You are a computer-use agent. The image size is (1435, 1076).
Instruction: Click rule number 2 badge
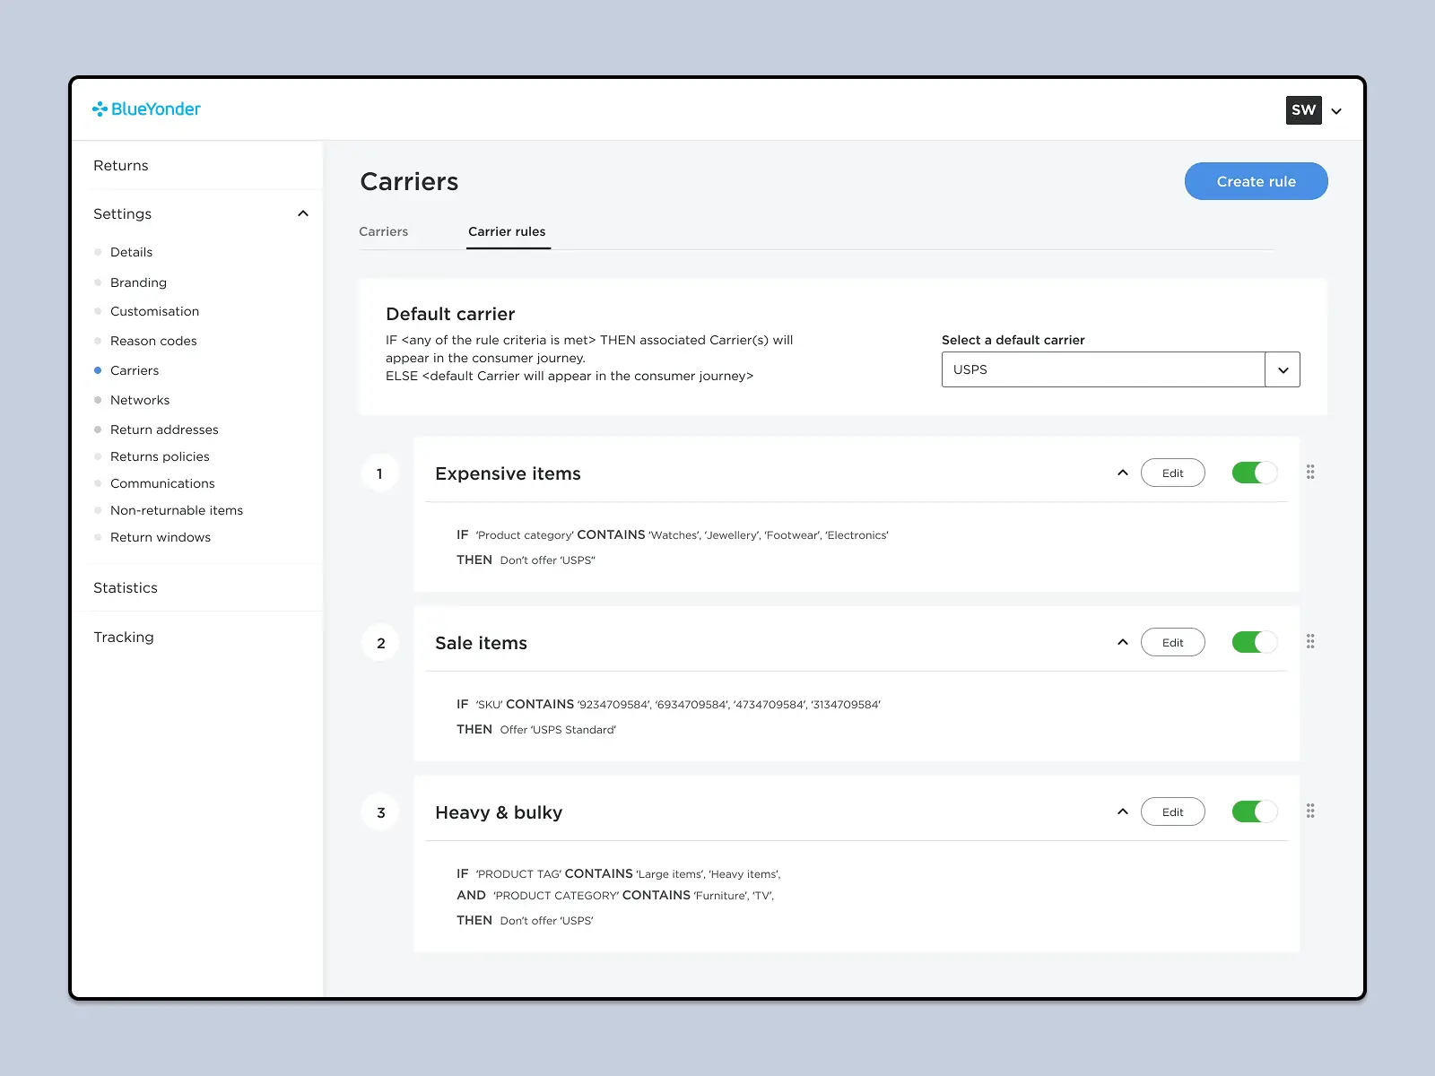click(380, 643)
